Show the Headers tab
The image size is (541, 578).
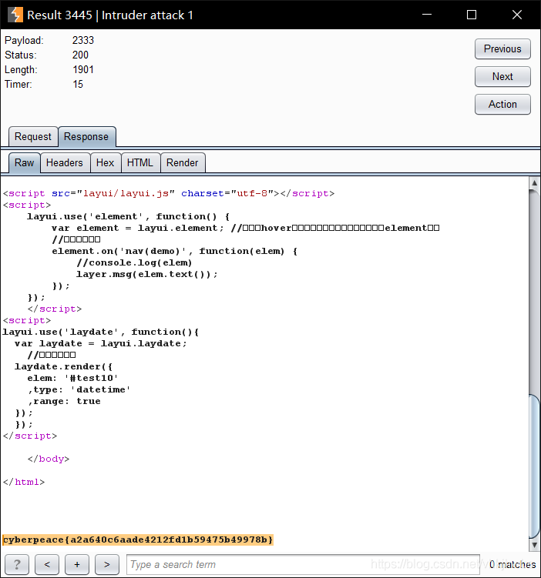65,162
